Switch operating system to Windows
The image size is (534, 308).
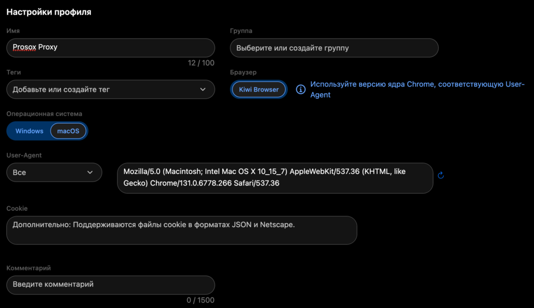pos(29,131)
